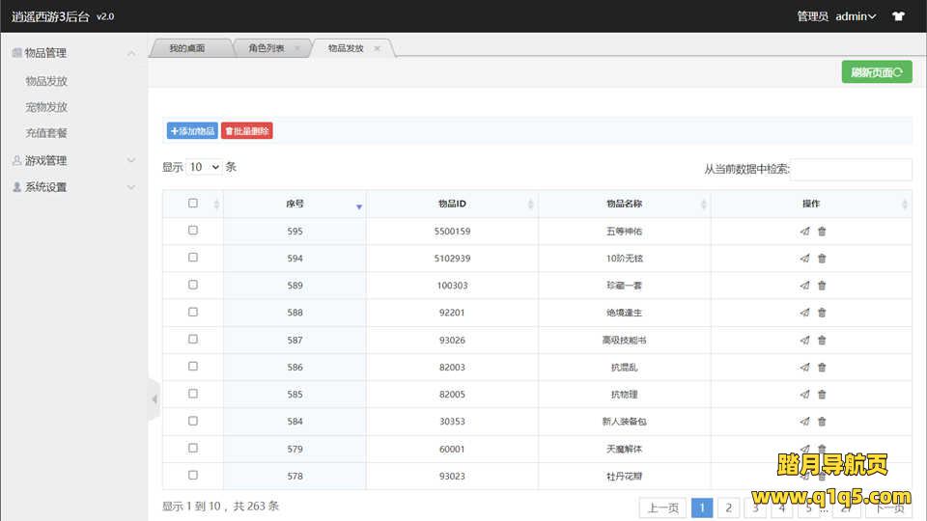Click the send icon for row 587
The width and height of the screenshot is (927, 521).
(804, 340)
